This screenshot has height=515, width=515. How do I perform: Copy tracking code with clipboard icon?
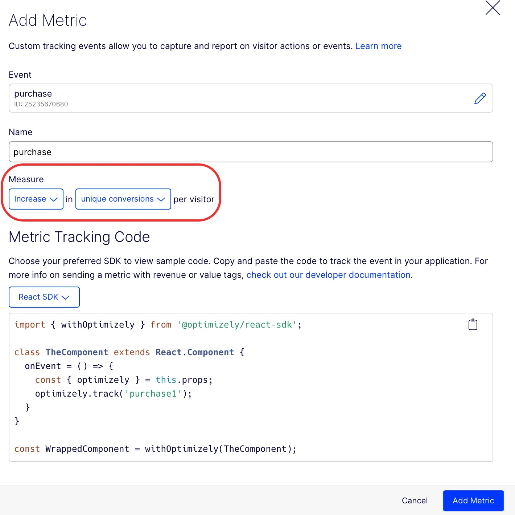(473, 324)
